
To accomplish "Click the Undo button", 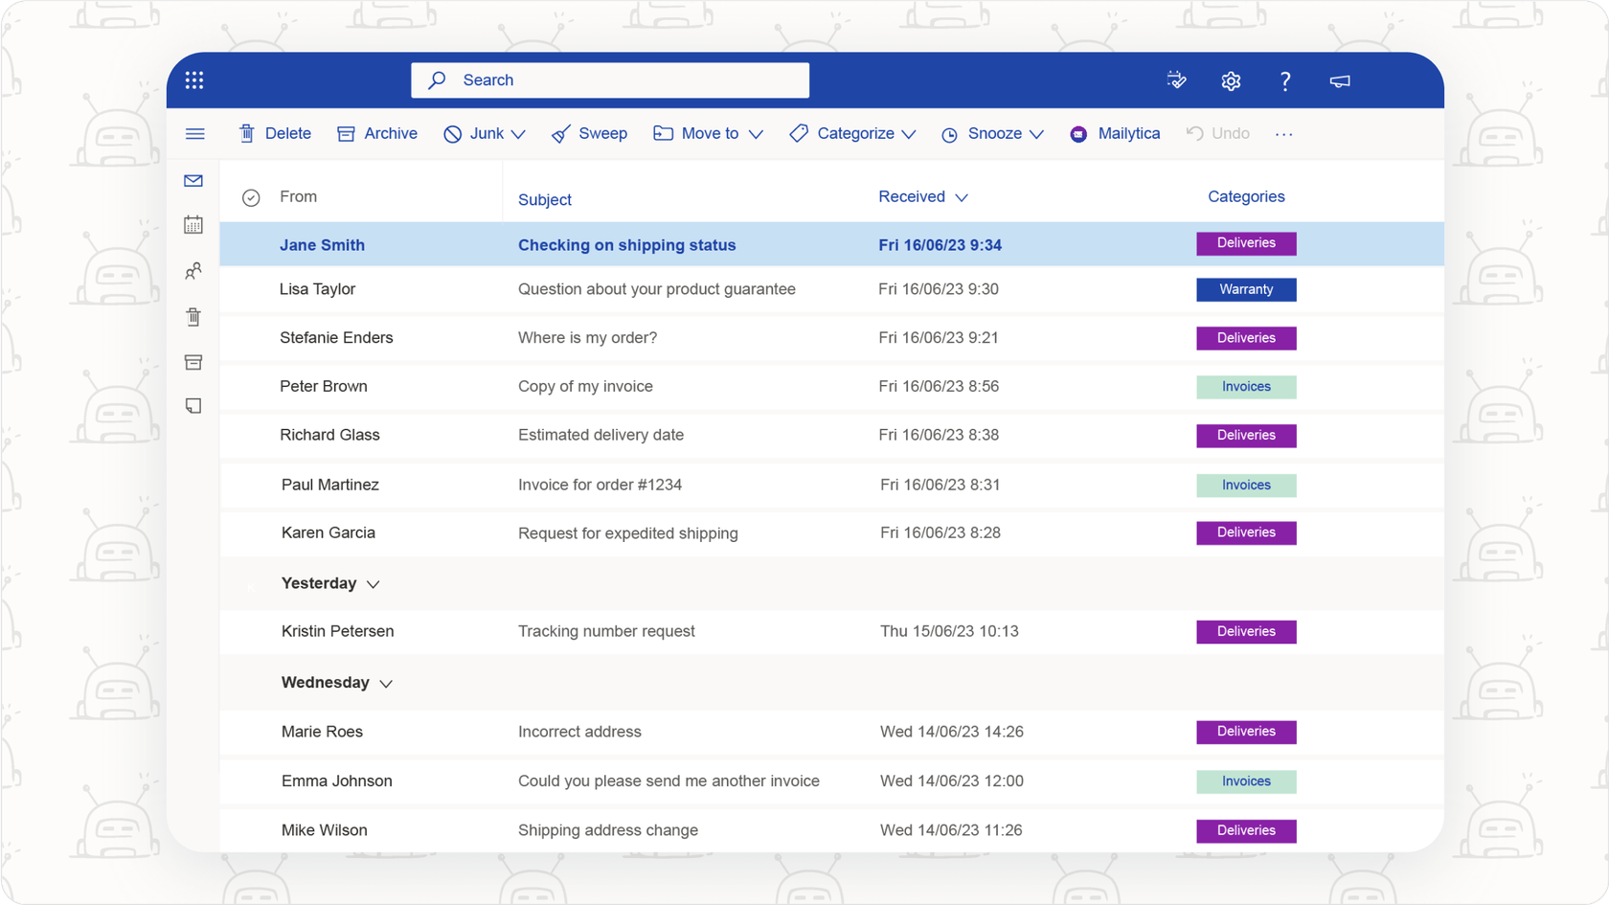I will pos(1217,133).
